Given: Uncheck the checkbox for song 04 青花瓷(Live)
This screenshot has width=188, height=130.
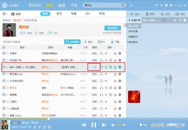Looking at the screenshot, I should 4,74.
